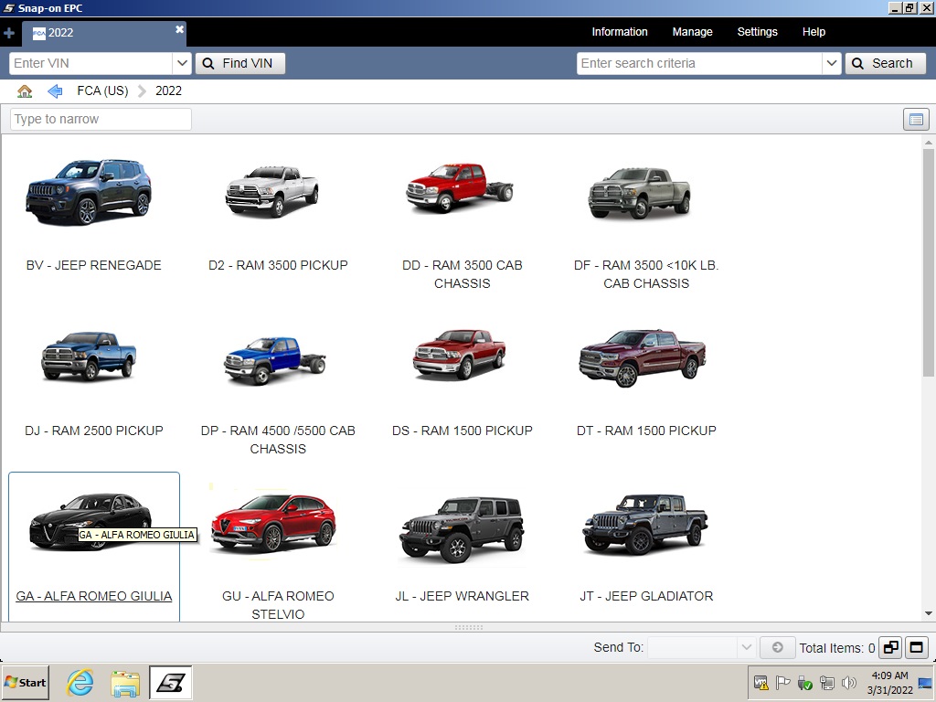Click the bottom panel splitter handle
Image resolution: width=936 pixels, height=702 pixels.
pyautogui.click(x=469, y=627)
